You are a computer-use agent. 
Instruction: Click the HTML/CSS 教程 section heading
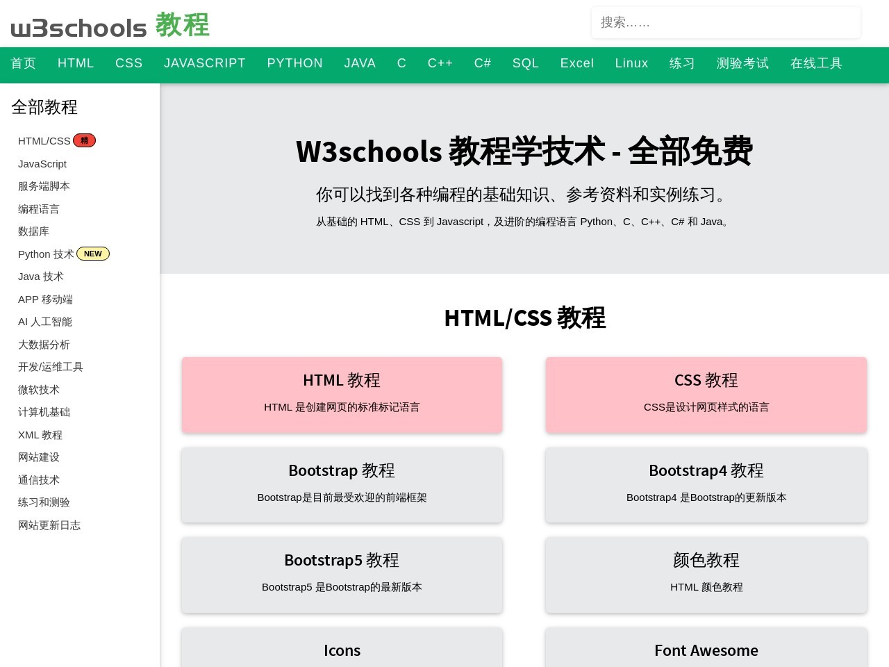(524, 318)
